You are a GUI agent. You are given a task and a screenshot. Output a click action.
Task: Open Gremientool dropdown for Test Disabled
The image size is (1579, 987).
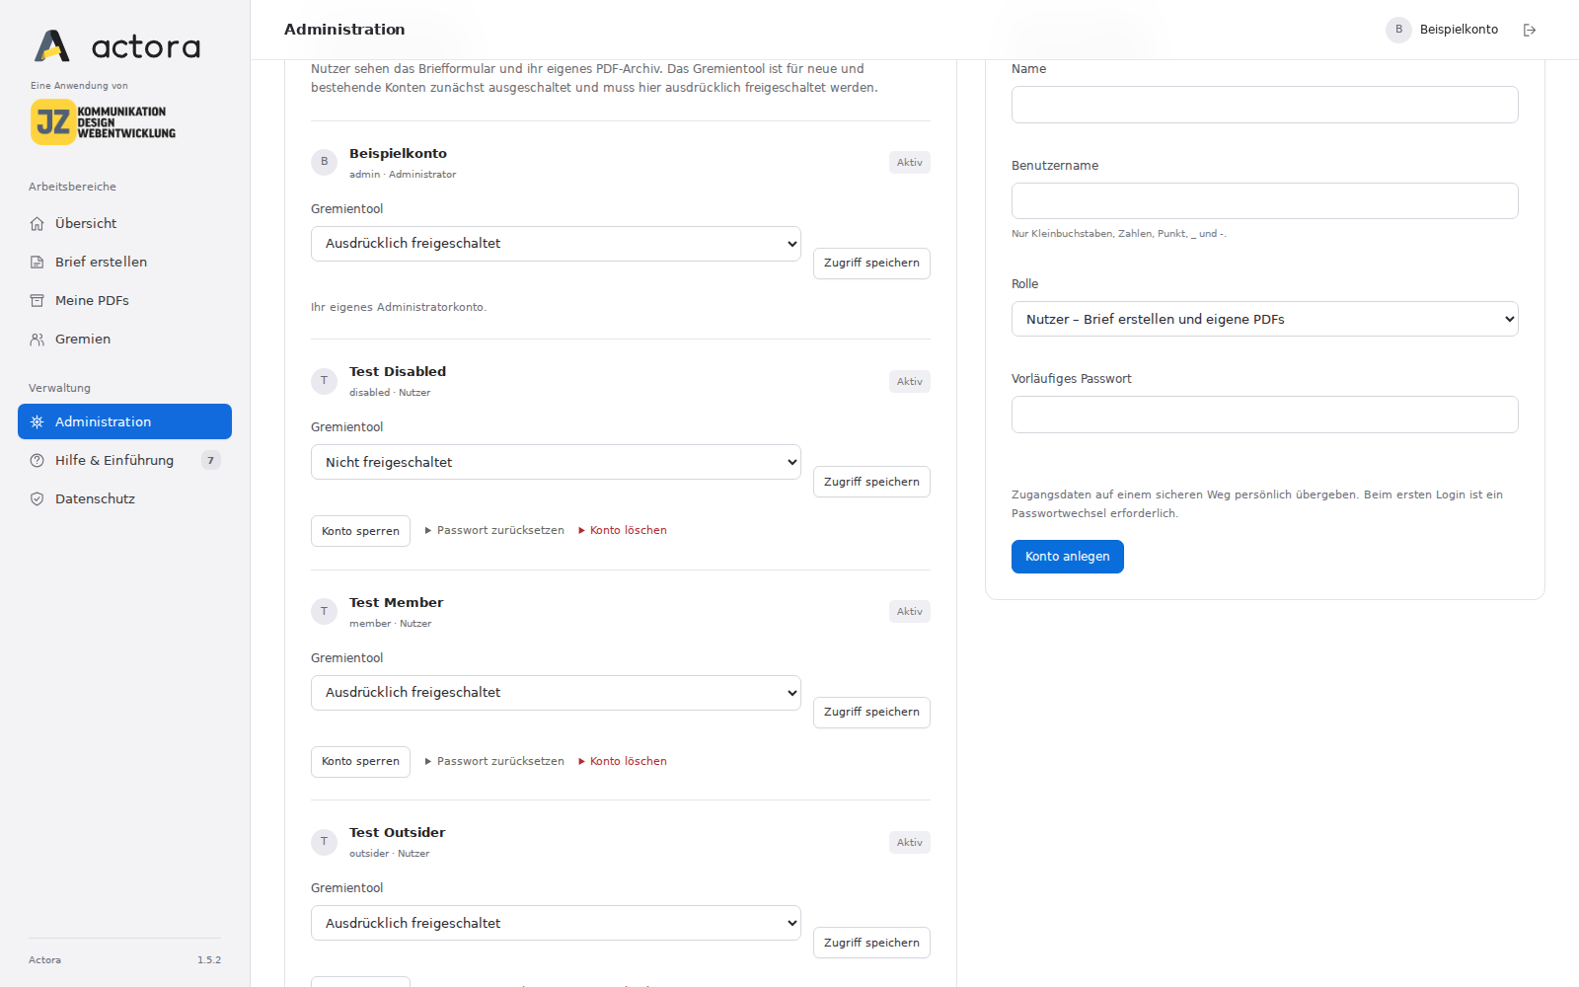556,462
